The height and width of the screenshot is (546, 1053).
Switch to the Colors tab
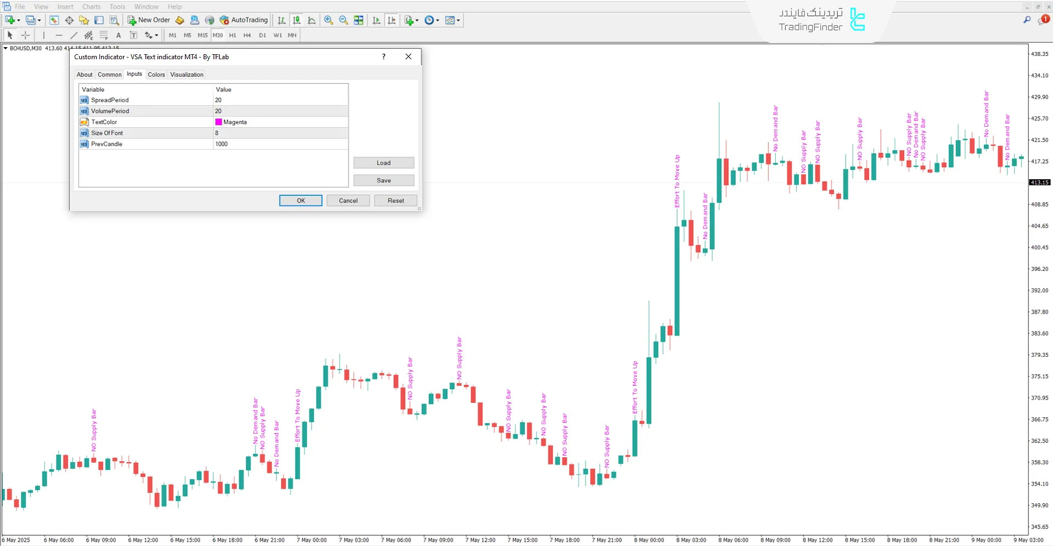[156, 75]
